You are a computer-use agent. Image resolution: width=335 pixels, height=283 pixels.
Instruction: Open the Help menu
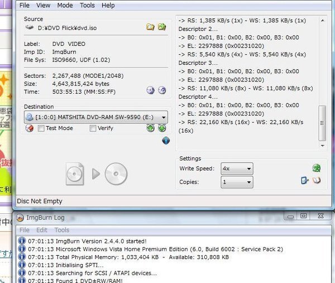click(108, 5)
